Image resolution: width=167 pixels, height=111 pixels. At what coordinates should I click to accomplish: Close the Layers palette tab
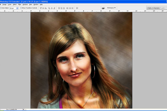click(x=166, y=8)
